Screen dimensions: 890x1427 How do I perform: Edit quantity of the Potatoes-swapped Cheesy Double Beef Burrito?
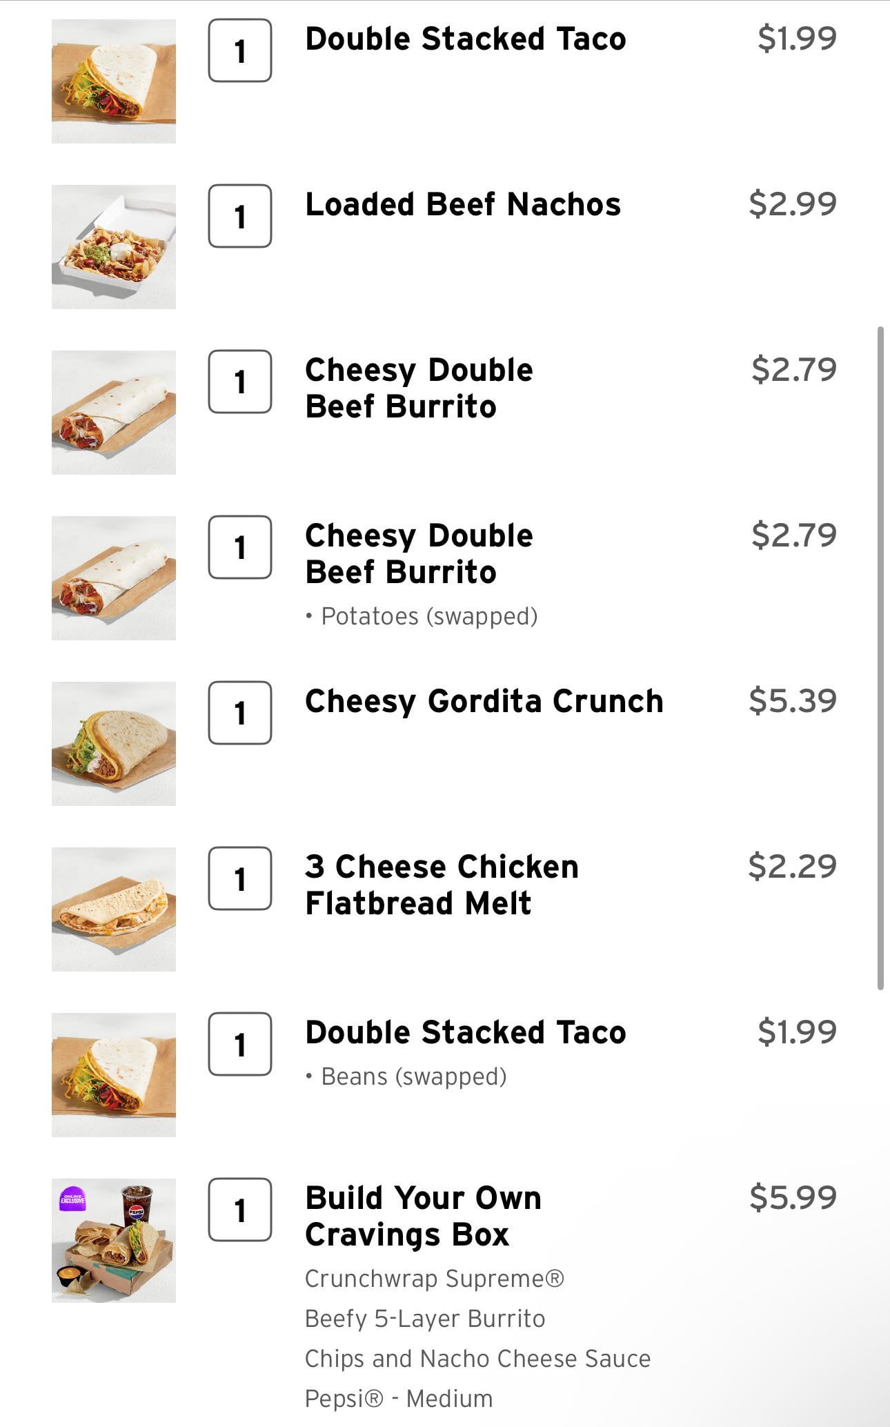tap(239, 547)
